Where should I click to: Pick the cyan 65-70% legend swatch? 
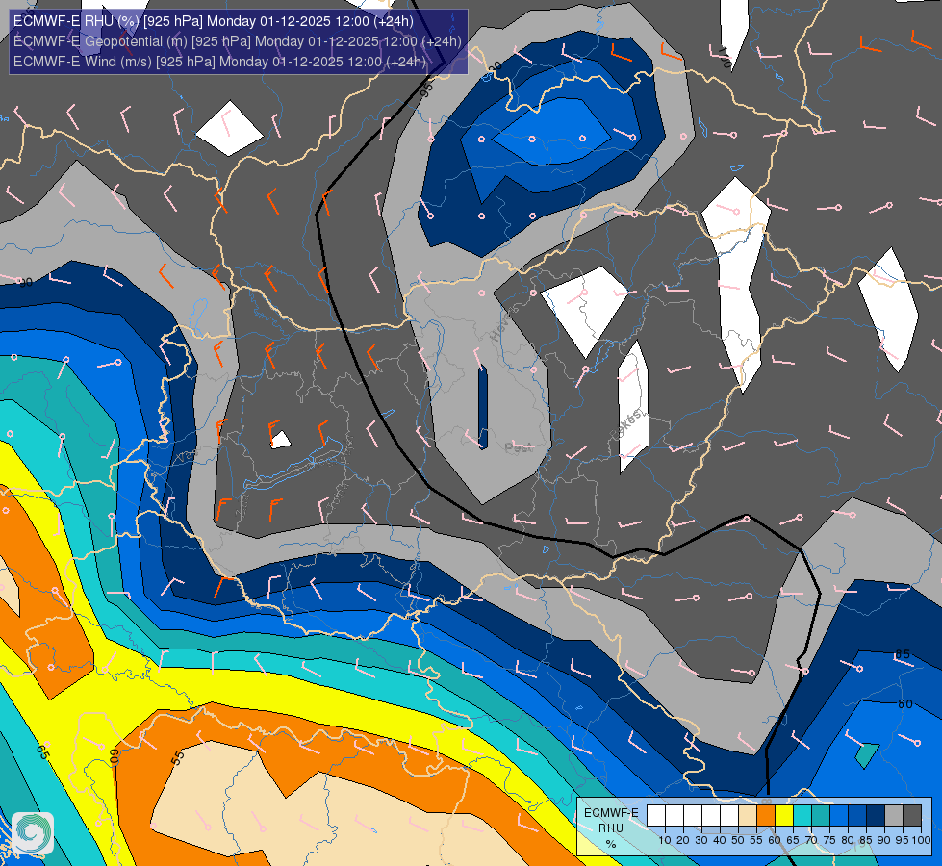[802, 815]
